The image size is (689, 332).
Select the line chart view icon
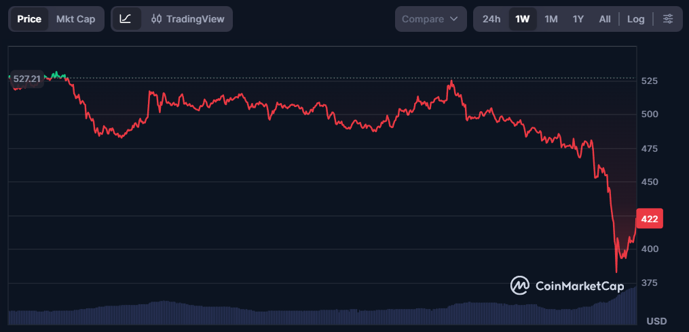point(126,19)
